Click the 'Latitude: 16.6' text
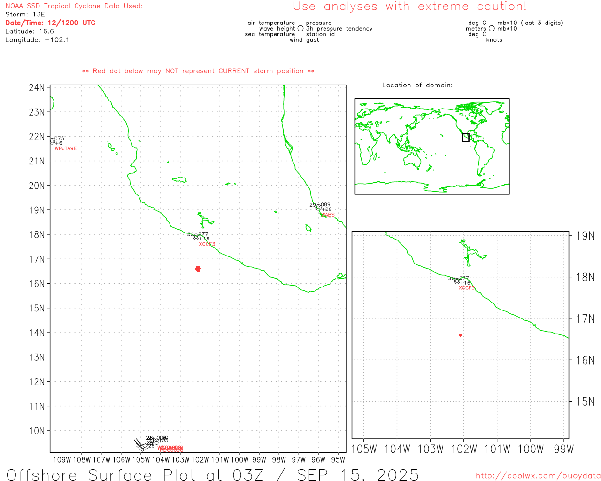601x481 pixels. coord(30,31)
